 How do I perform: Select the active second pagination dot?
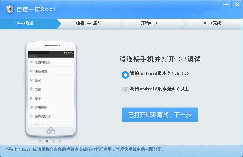tap(47, 141)
